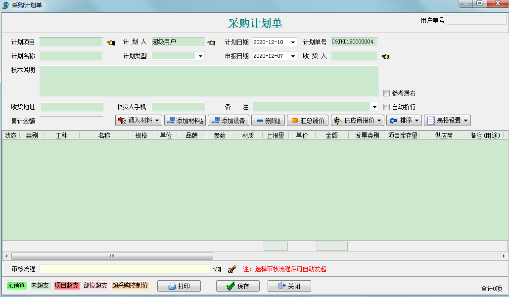Expand the 计划类型 dropdown list

(x=200, y=56)
